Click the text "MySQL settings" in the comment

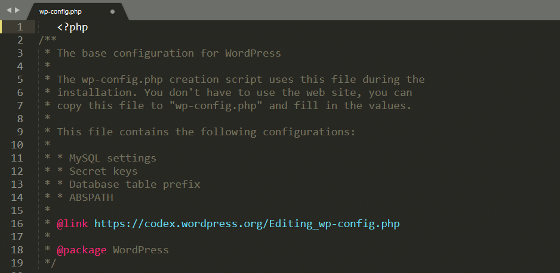113,159
